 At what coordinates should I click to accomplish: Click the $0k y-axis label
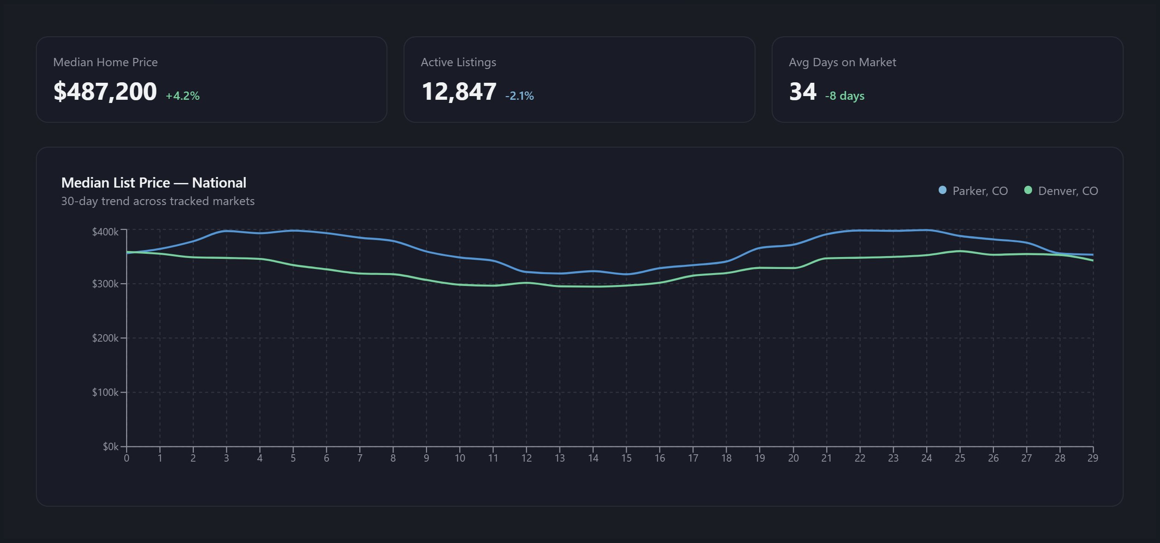pos(110,447)
